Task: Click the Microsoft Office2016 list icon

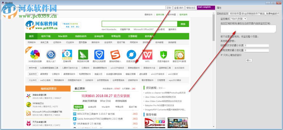Action: coord(29,113)
